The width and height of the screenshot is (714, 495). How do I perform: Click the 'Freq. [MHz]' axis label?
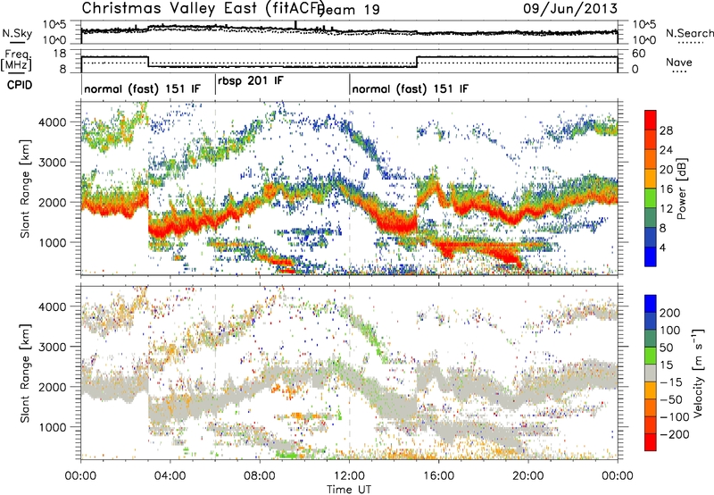(x=16, y=61)
